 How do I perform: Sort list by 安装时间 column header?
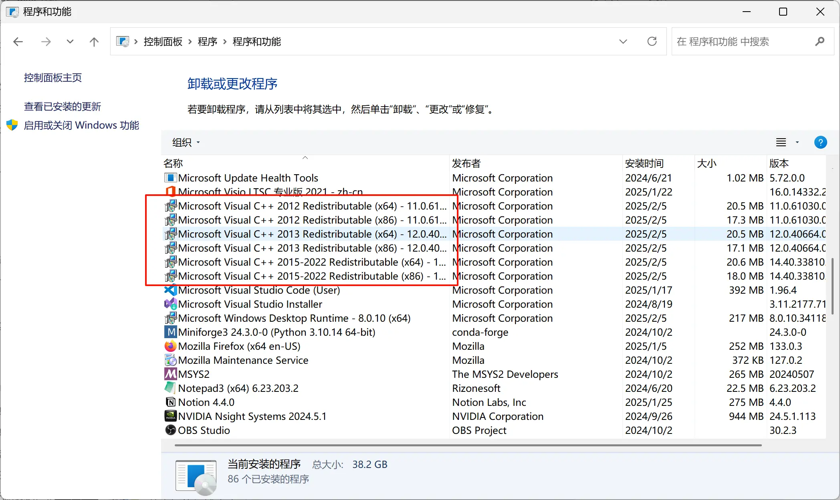pyautogui.click(x=644, y=163)
